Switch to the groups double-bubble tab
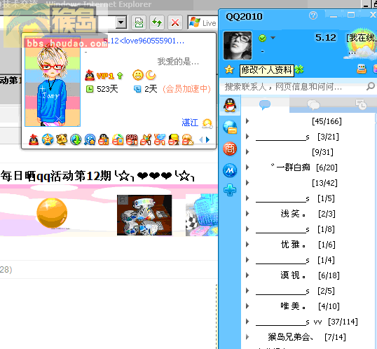The image size is (377, 349). (313, 104)
